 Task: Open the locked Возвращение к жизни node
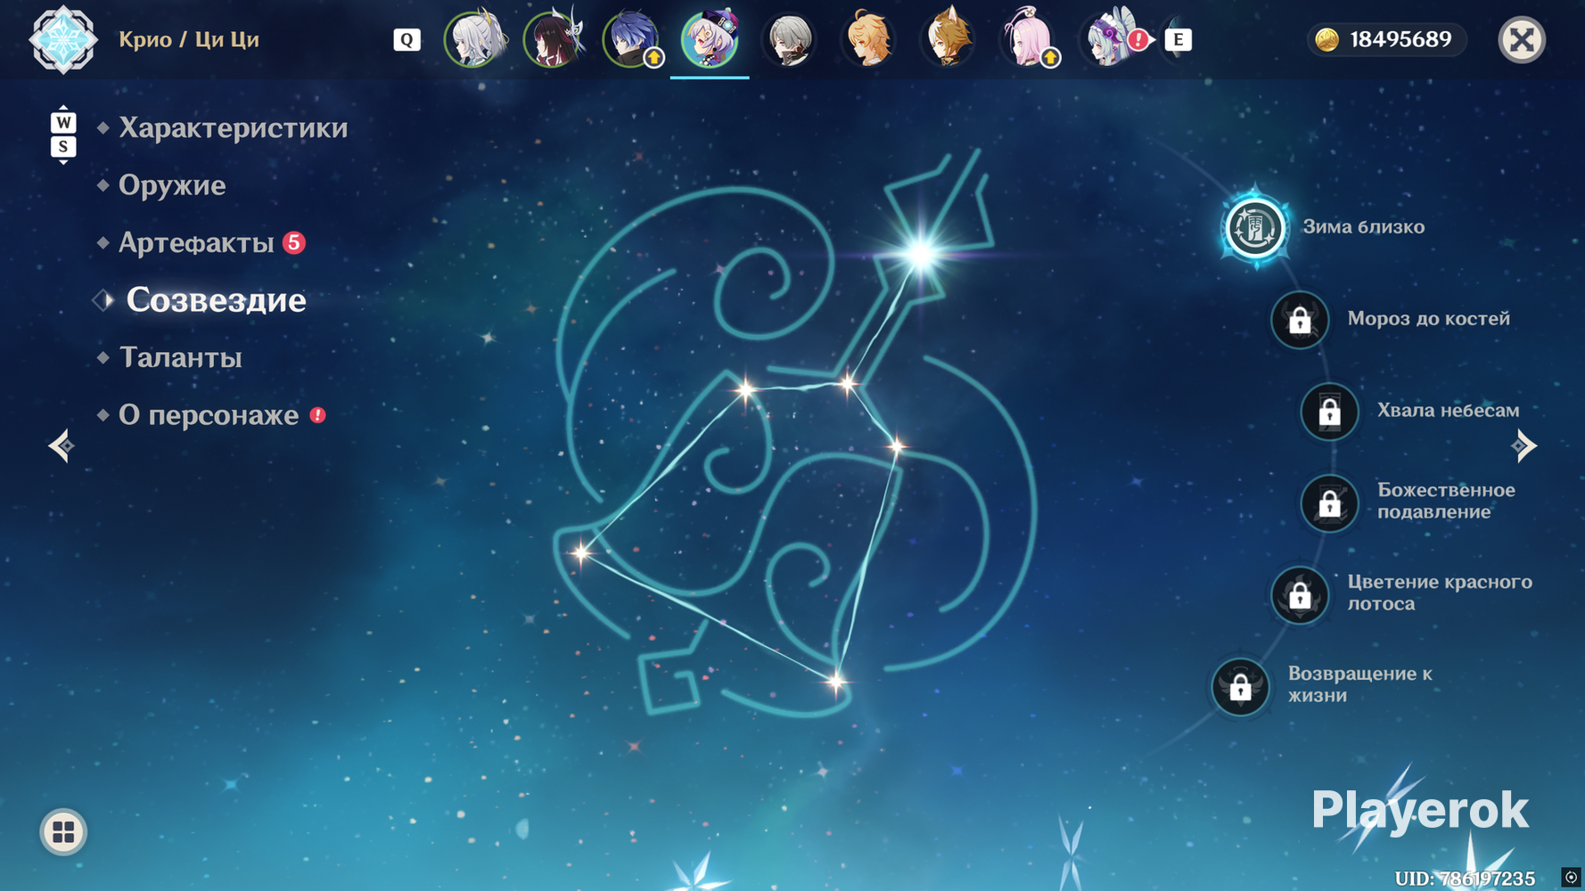click(1240, 687)
